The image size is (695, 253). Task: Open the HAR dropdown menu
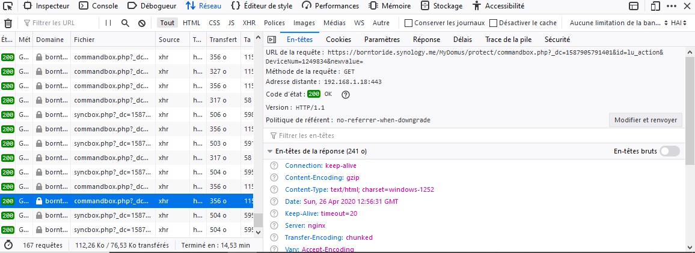679,23
